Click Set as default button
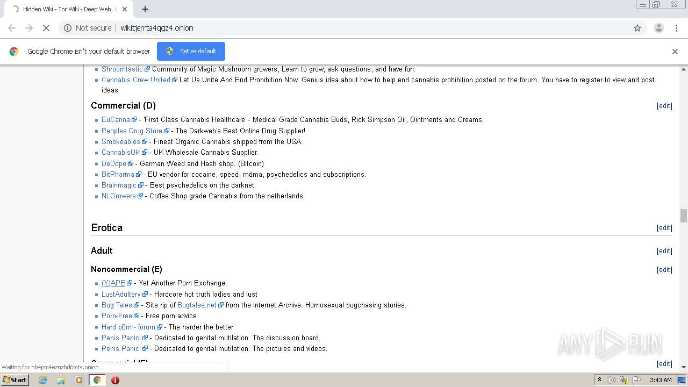The height and width of the screenshot is (387, 688). point(191,51)
